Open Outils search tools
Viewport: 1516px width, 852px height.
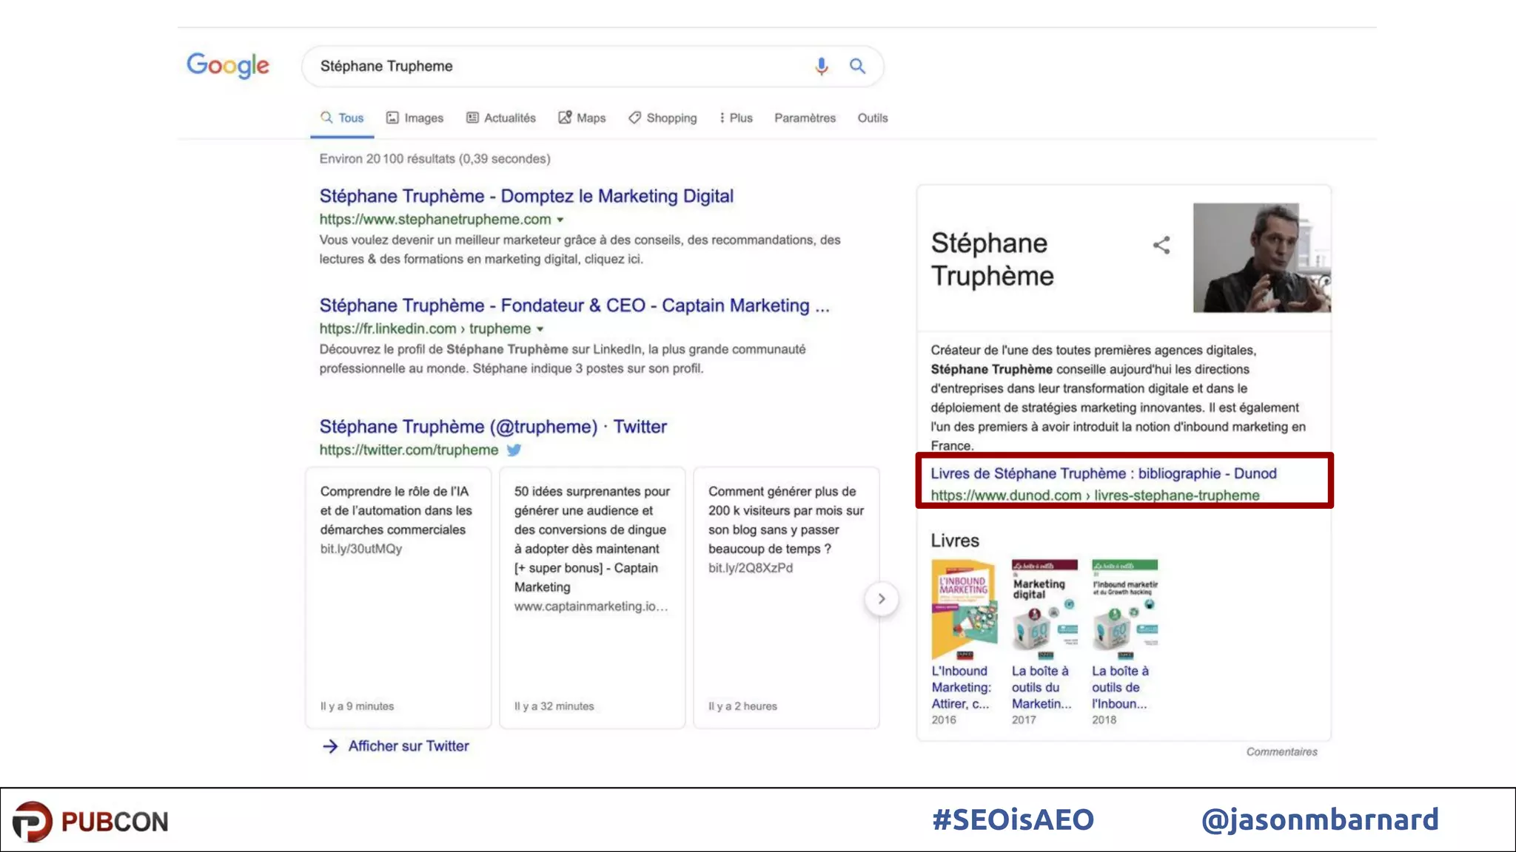872,118
